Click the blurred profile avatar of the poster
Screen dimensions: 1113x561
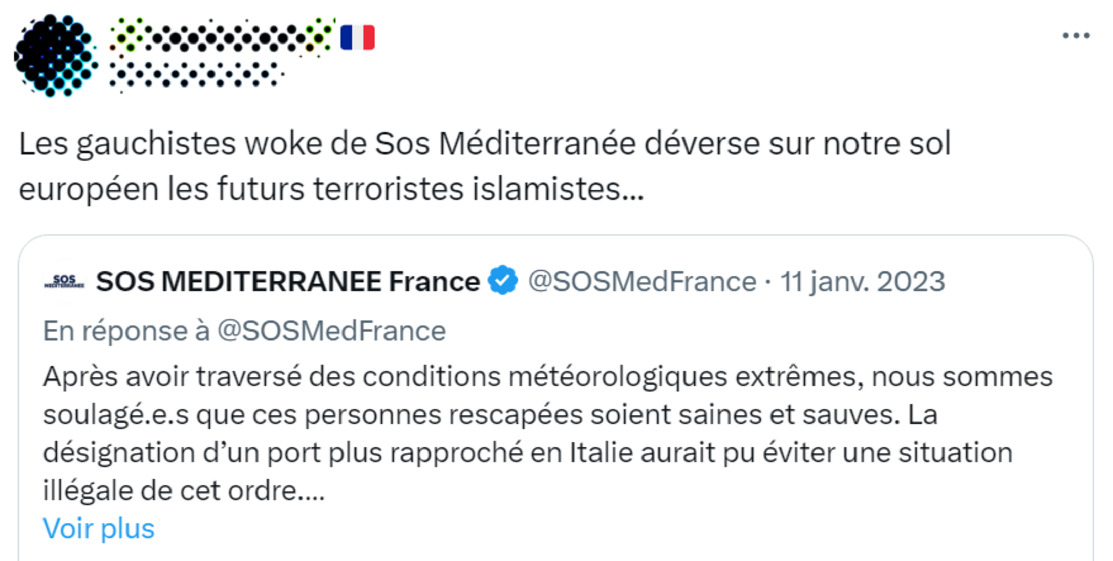[x=55, y=55]
